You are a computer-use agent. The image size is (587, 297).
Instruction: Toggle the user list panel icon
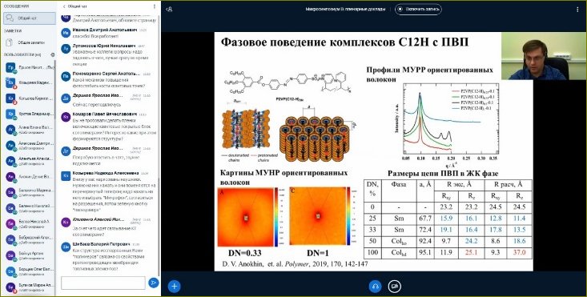(169, 9)
